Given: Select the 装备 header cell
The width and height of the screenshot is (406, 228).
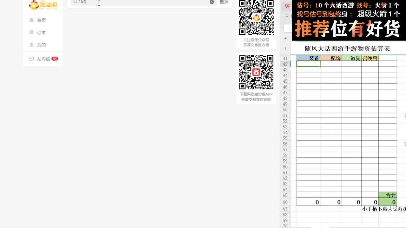Looking at the screenshot, I should click(308, 58).
